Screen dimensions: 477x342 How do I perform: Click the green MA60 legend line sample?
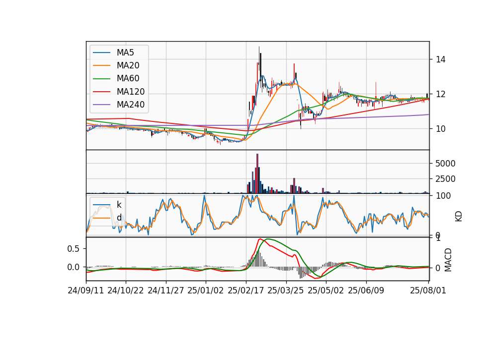[x=101, y=79]
